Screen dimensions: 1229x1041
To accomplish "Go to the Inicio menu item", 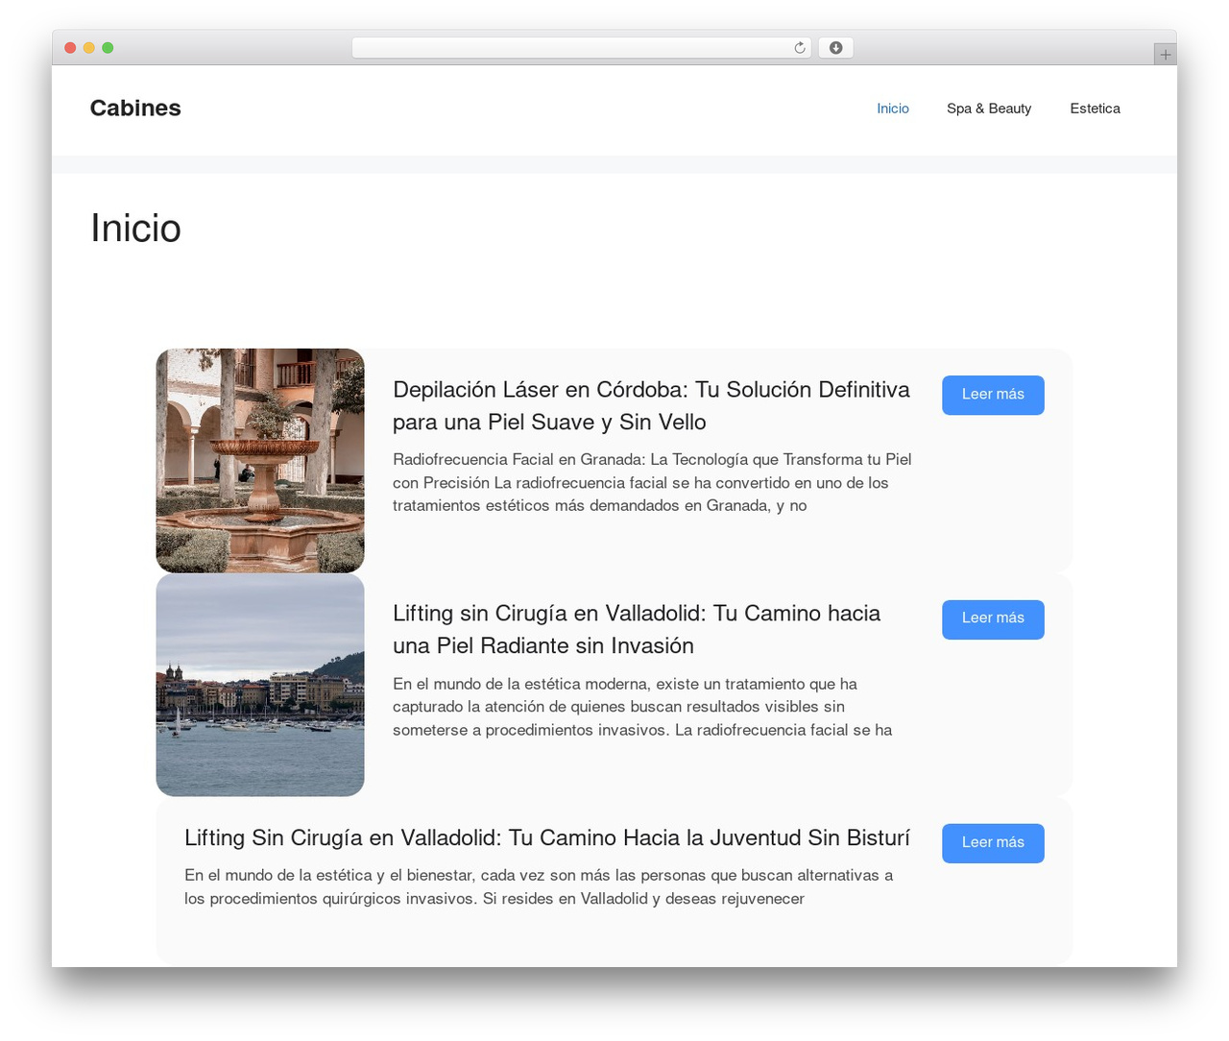I will (x=893, y=109).
